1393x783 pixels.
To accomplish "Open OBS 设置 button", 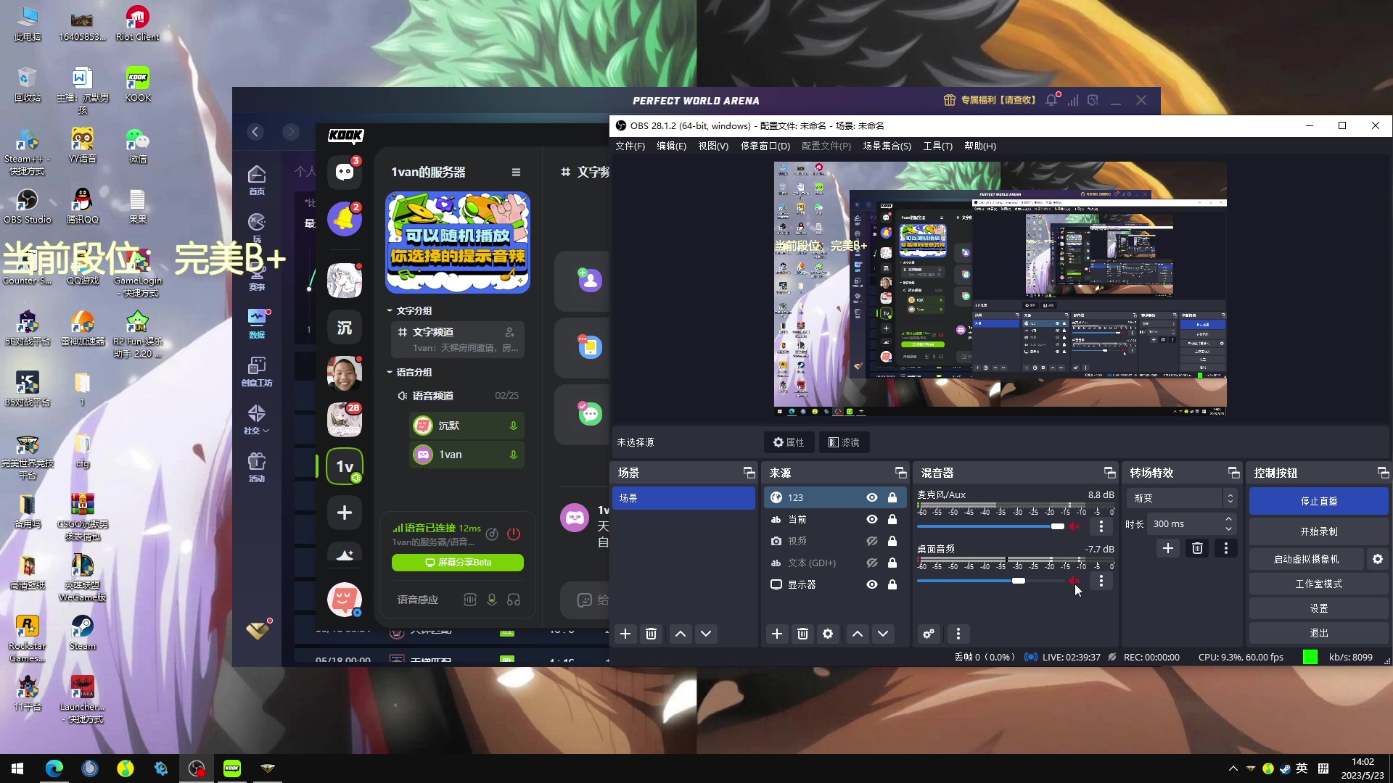I will [1318, 608].
